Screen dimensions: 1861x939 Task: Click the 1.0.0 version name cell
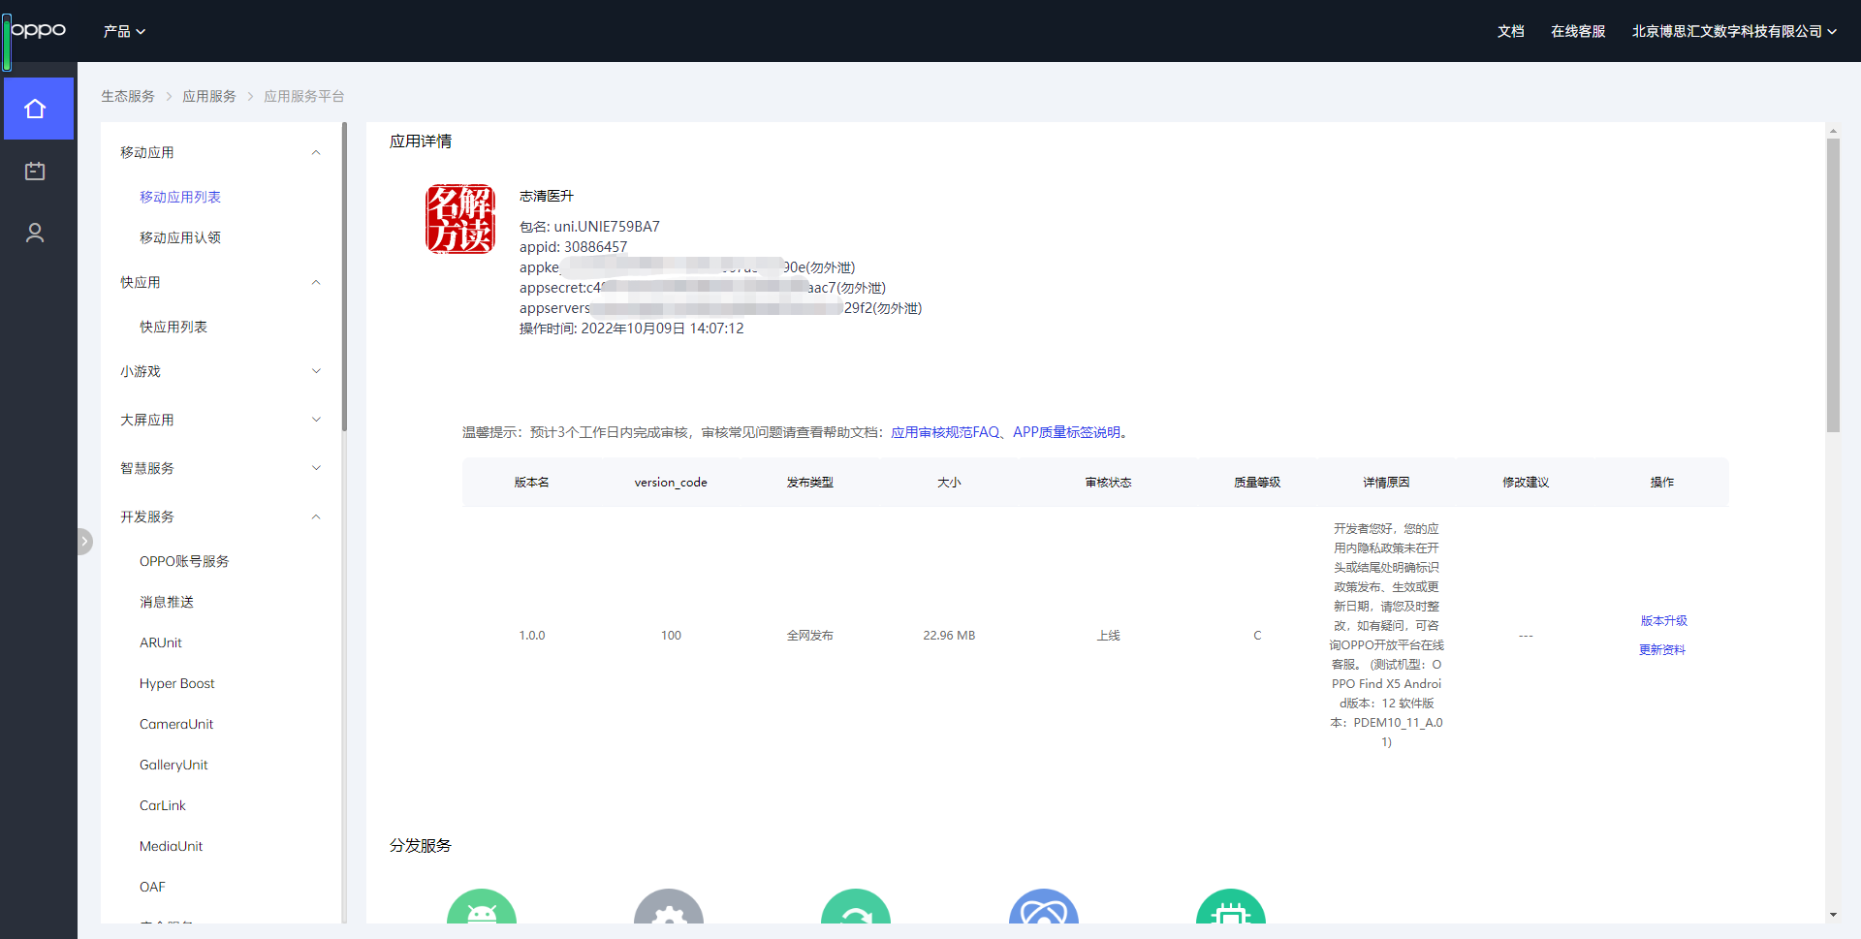tap(532, 636)
